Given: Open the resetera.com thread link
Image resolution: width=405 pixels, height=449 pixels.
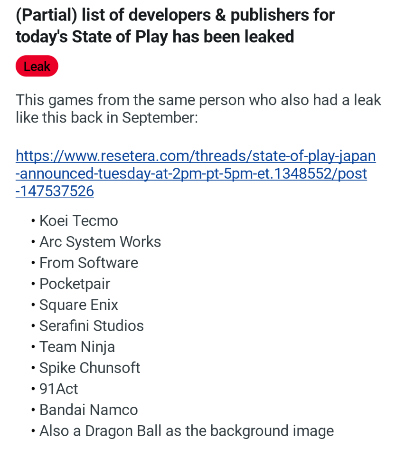Looking at the screenshot, I should pyautogui.click(x=195, y=156).
